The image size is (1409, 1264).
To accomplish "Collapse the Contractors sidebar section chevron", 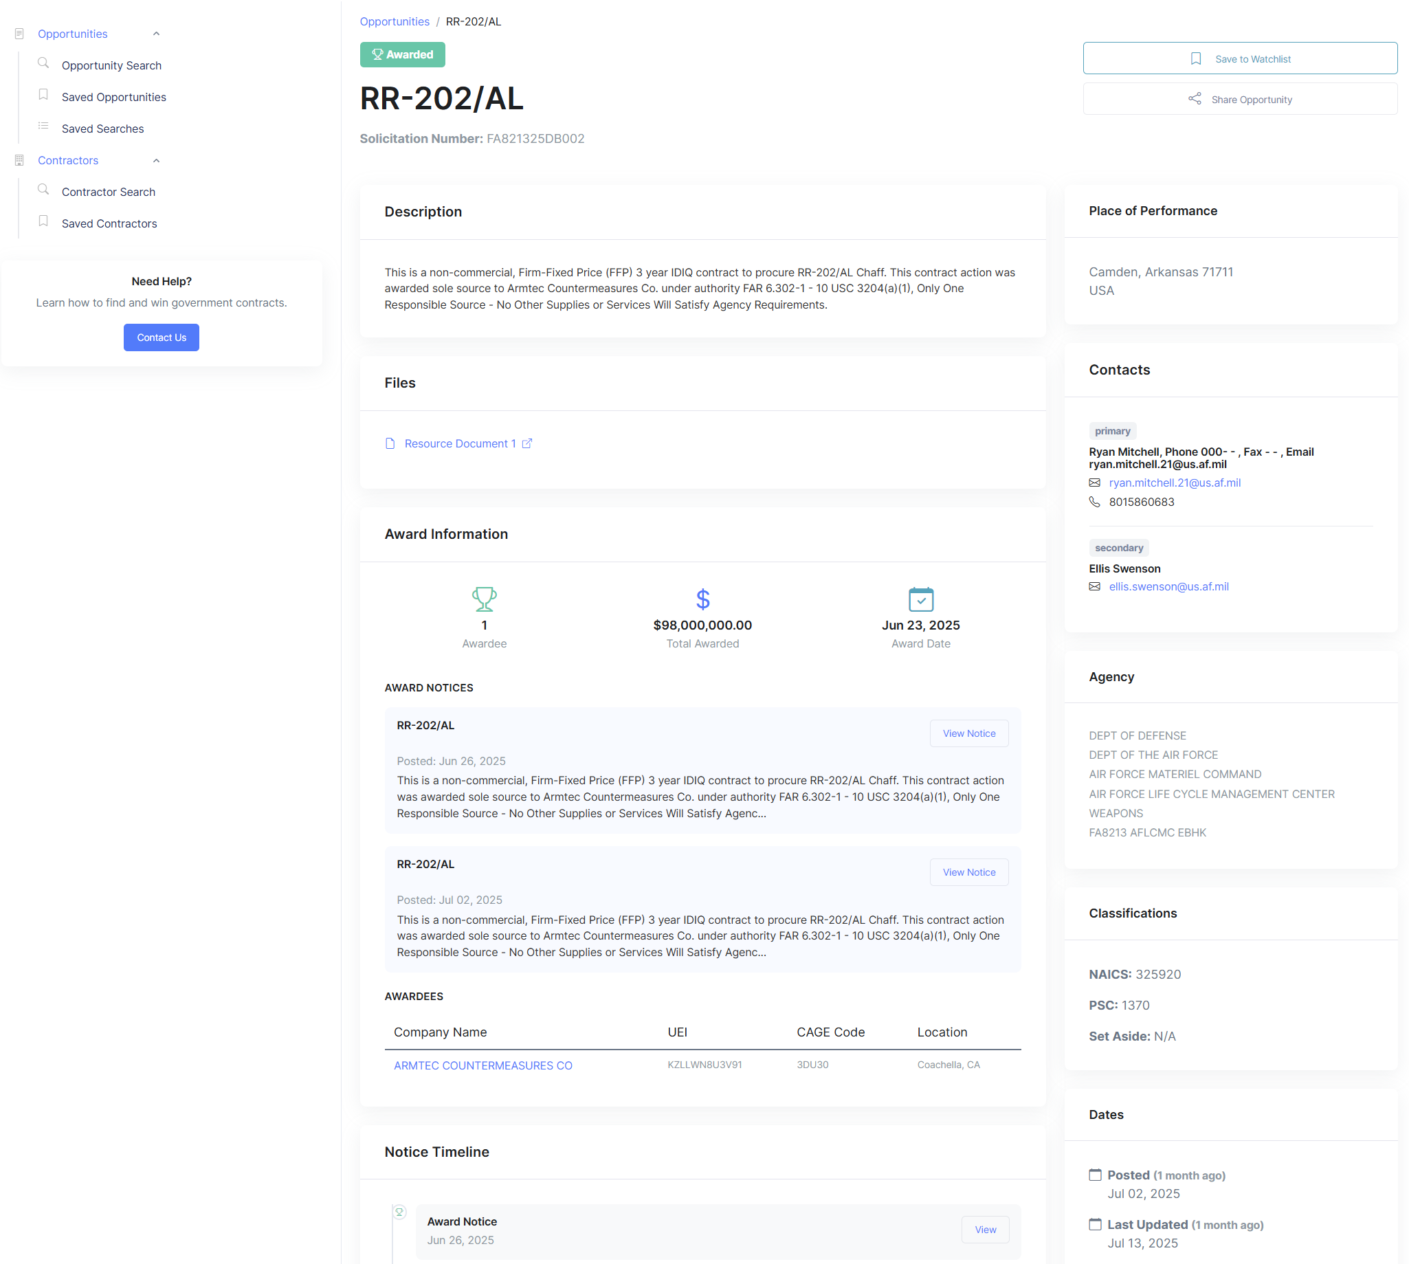I will [x=156, y=160].
